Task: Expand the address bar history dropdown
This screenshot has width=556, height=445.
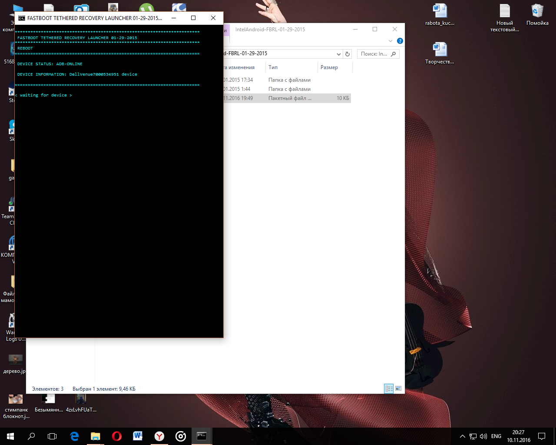Action: 339,54
